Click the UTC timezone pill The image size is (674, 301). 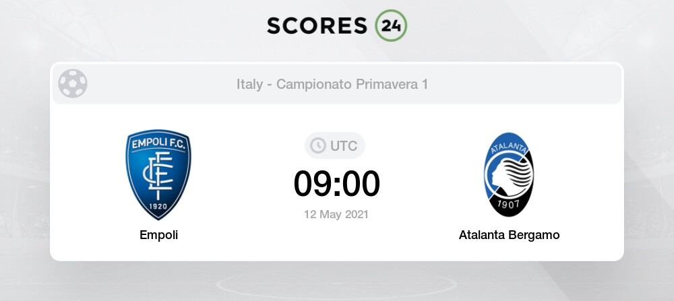[335, 145]
